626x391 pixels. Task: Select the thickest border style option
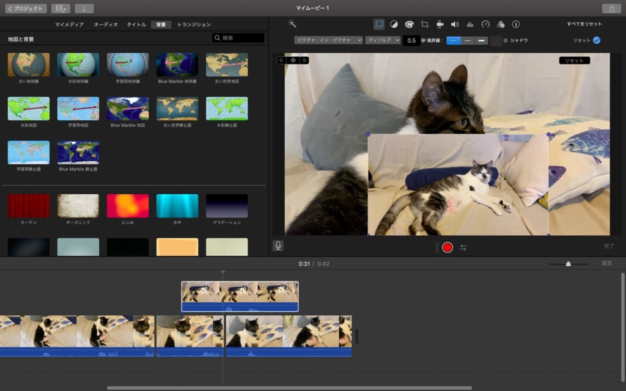482,40
